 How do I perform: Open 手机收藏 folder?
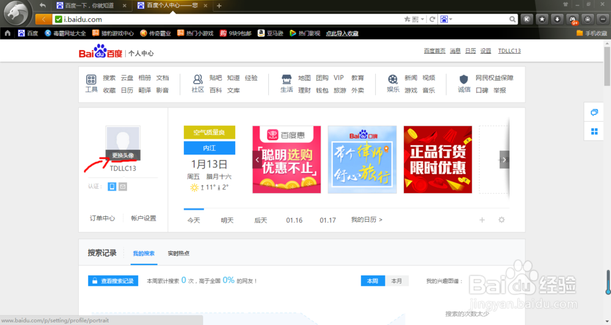click(591, 33)
